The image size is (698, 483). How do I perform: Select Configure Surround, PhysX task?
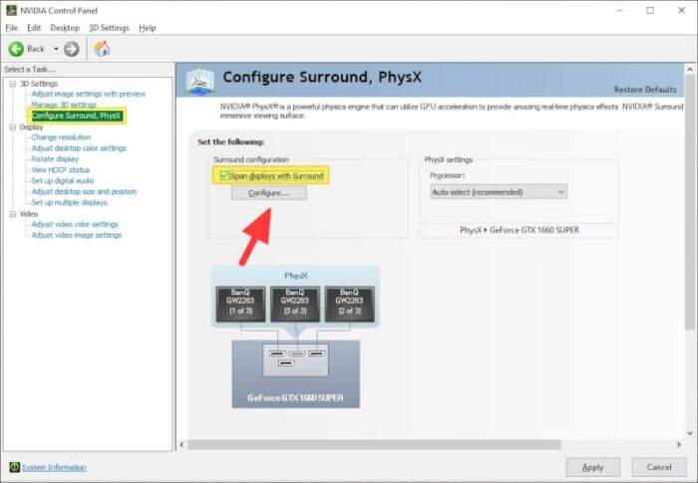point(76,117)
